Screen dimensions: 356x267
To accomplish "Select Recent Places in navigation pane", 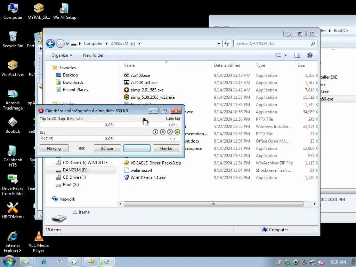I will (75, 89).
